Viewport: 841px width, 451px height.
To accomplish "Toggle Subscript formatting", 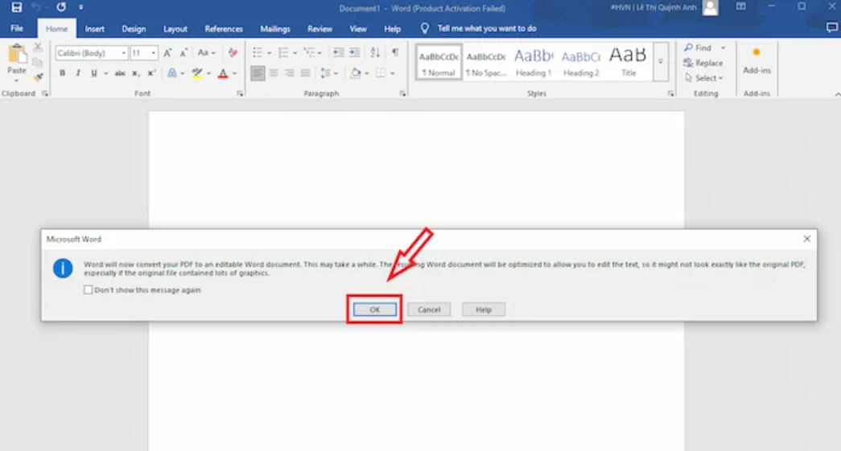I will (136, 73).
